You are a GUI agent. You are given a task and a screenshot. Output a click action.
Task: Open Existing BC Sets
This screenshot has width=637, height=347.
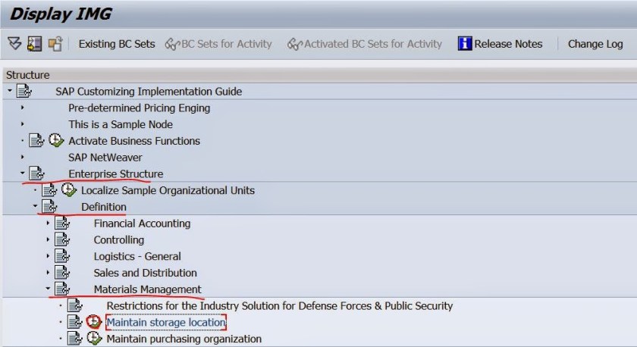pos(117,44)
